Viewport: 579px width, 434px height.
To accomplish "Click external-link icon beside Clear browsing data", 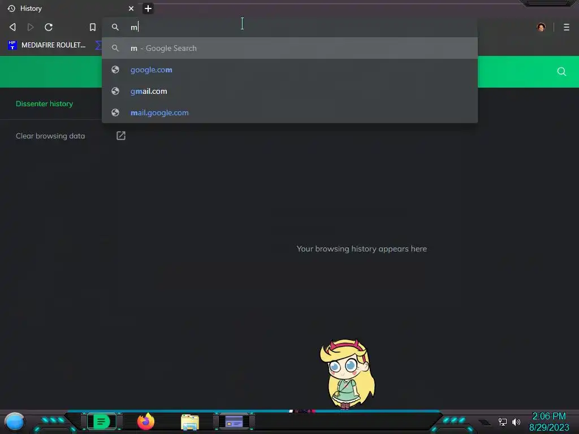I will point(121,136).
